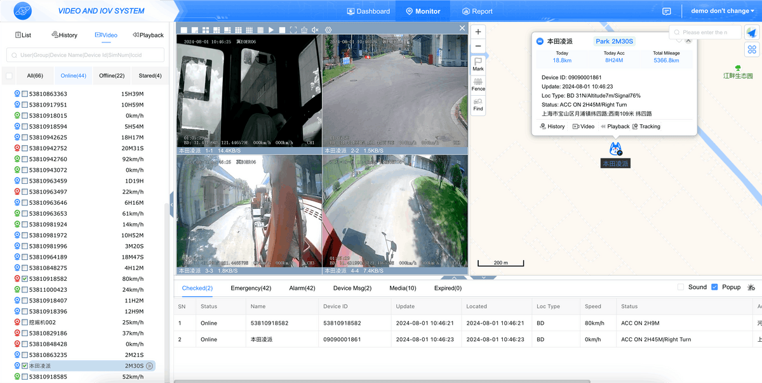Screen dimensions: 762x383
Task: Click the status icon of device 53810918015
Action: pos(17,115)
